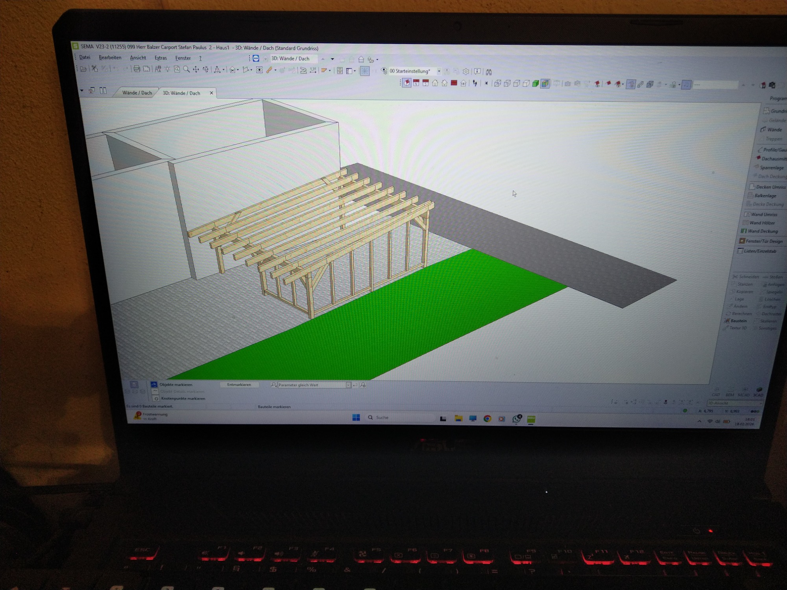Switch to the Wände / Dach tab

[x=137, y=93]
